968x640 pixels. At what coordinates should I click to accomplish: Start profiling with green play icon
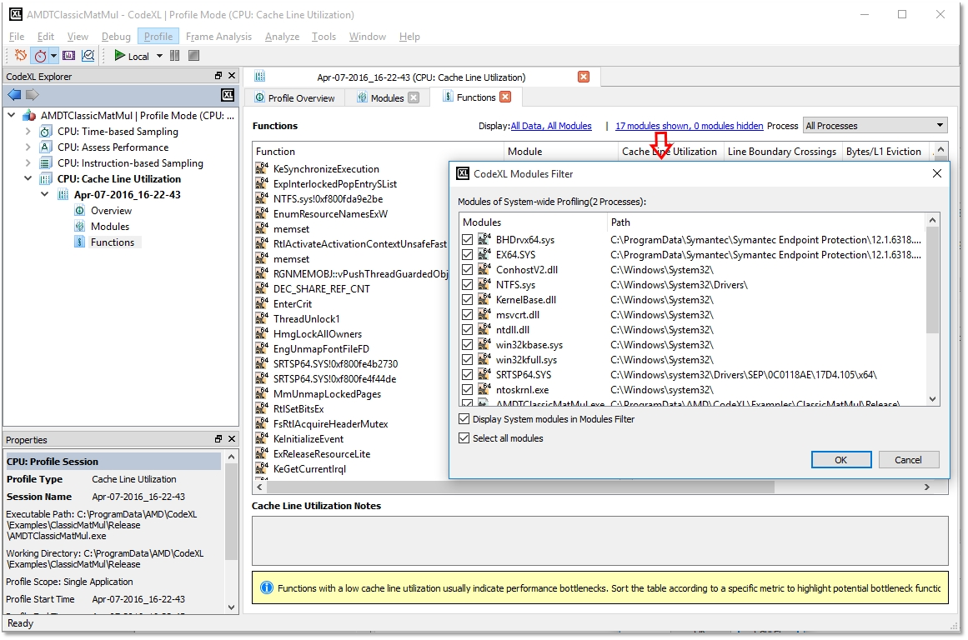[x=120, y=56]
